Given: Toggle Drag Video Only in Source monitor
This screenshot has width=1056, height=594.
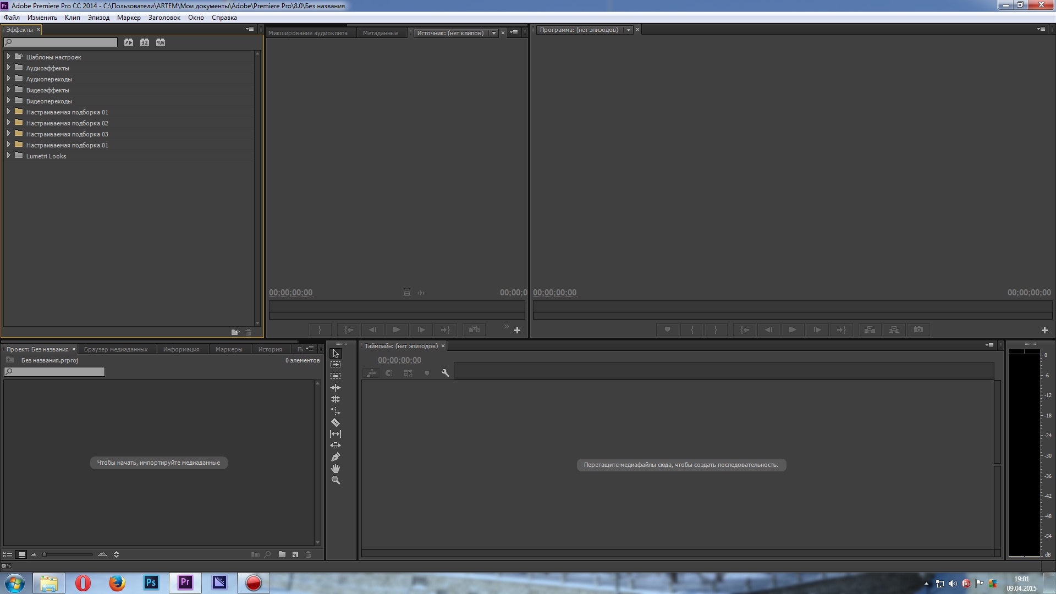Looking at the screenshot, I should click(407, 293).
